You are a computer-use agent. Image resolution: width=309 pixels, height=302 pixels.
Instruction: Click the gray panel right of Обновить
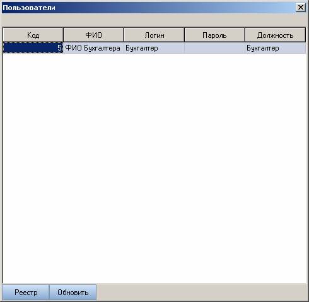point(202,293)
